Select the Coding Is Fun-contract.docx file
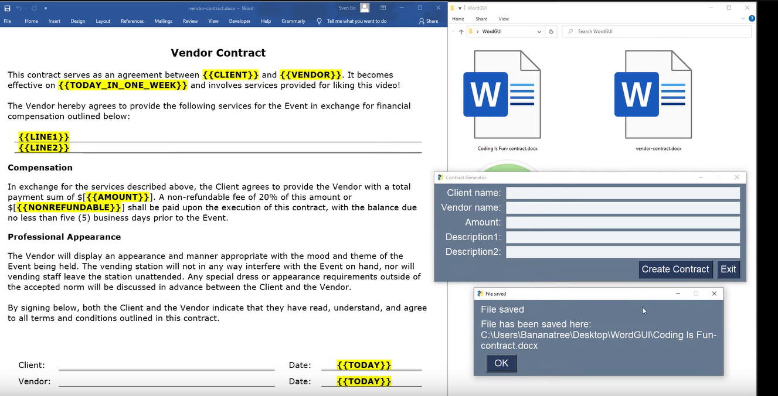The width and height of the screenshot is (778, 396). point(508,101)
